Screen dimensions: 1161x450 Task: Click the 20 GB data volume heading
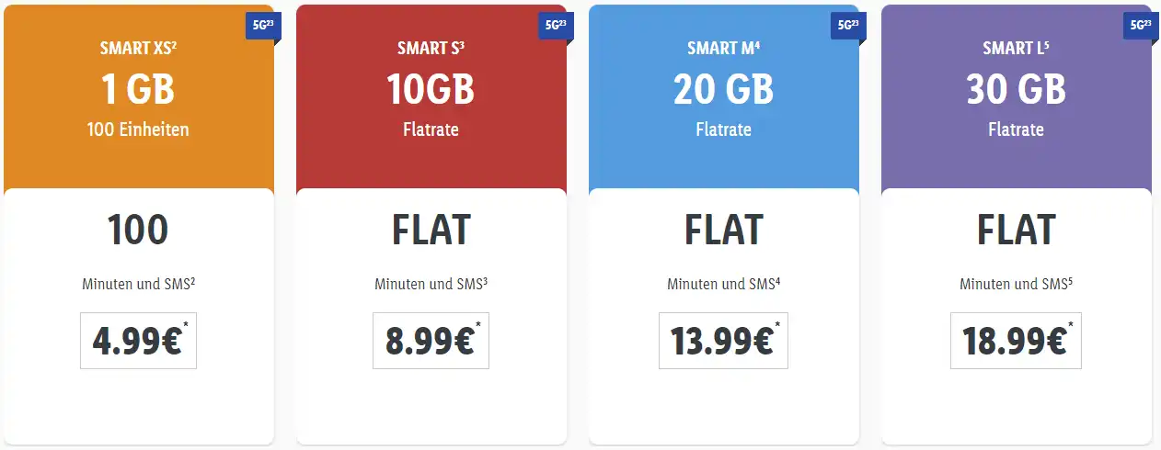tap(723, 90)
